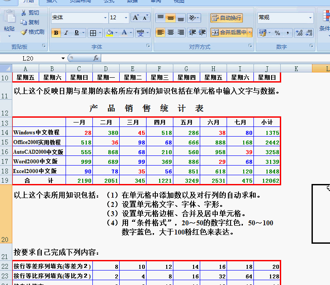The image size is (330, 285).
Task: Click the Cut (剪切) button
Action: [x=30, y=13]
